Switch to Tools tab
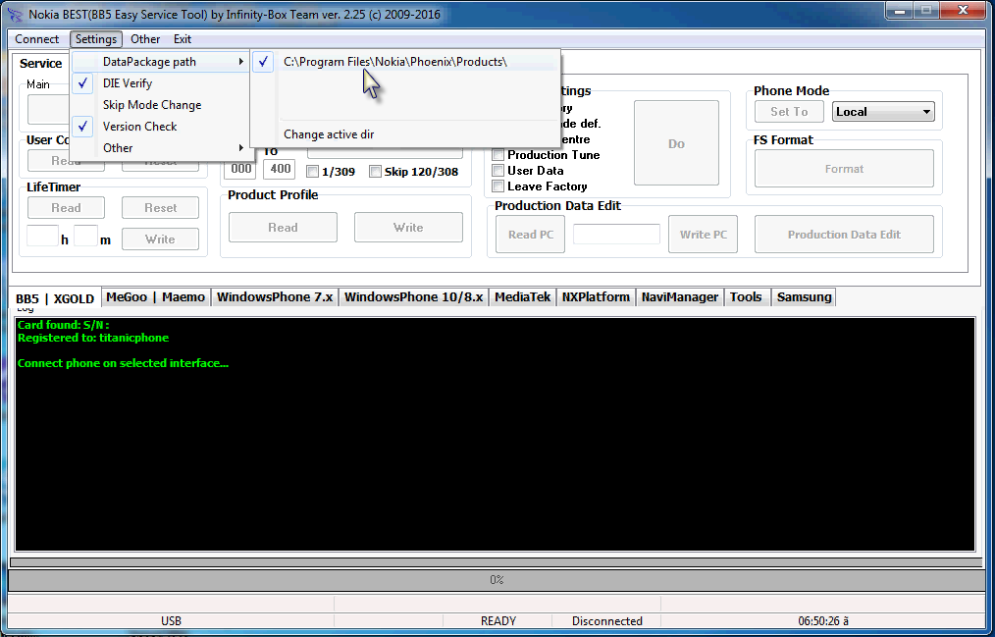The image size is (995, 637). [746, 297]
